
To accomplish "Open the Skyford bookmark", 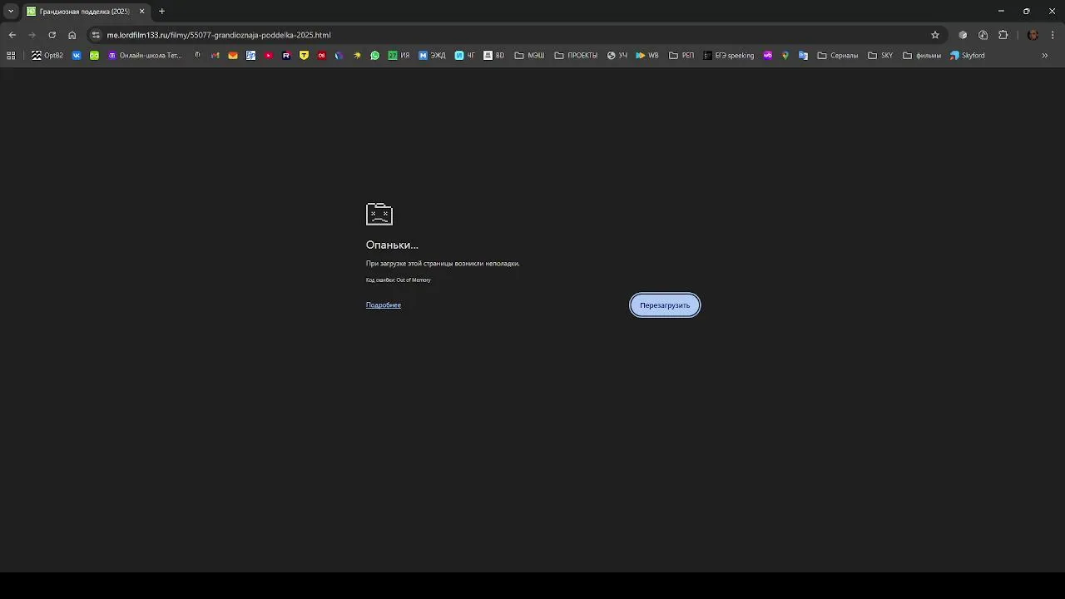I will click(x=967, y=56).
